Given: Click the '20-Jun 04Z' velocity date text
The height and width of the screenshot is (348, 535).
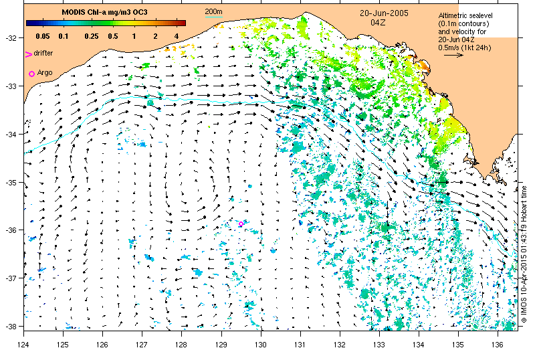Looking at the screenshot, I should tap(456, 39).
